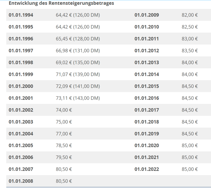The height and width of the screenshot is (189, 211).
Task: Select the value 71,07 € (139,00 DM)
Action: point(78,74)
